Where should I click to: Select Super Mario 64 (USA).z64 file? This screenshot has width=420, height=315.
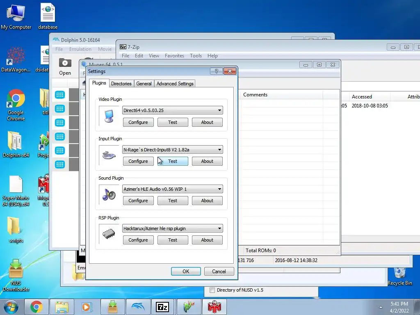click(16, 191)
